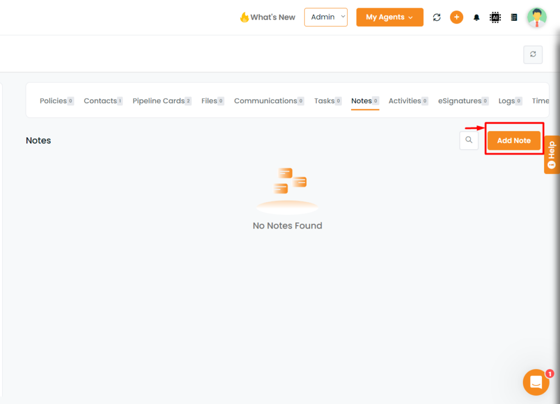This screenshot has width=560, height=404.
Task: Switch to the Policies tab
Action: pyautogui.click(x=57, y=101)
